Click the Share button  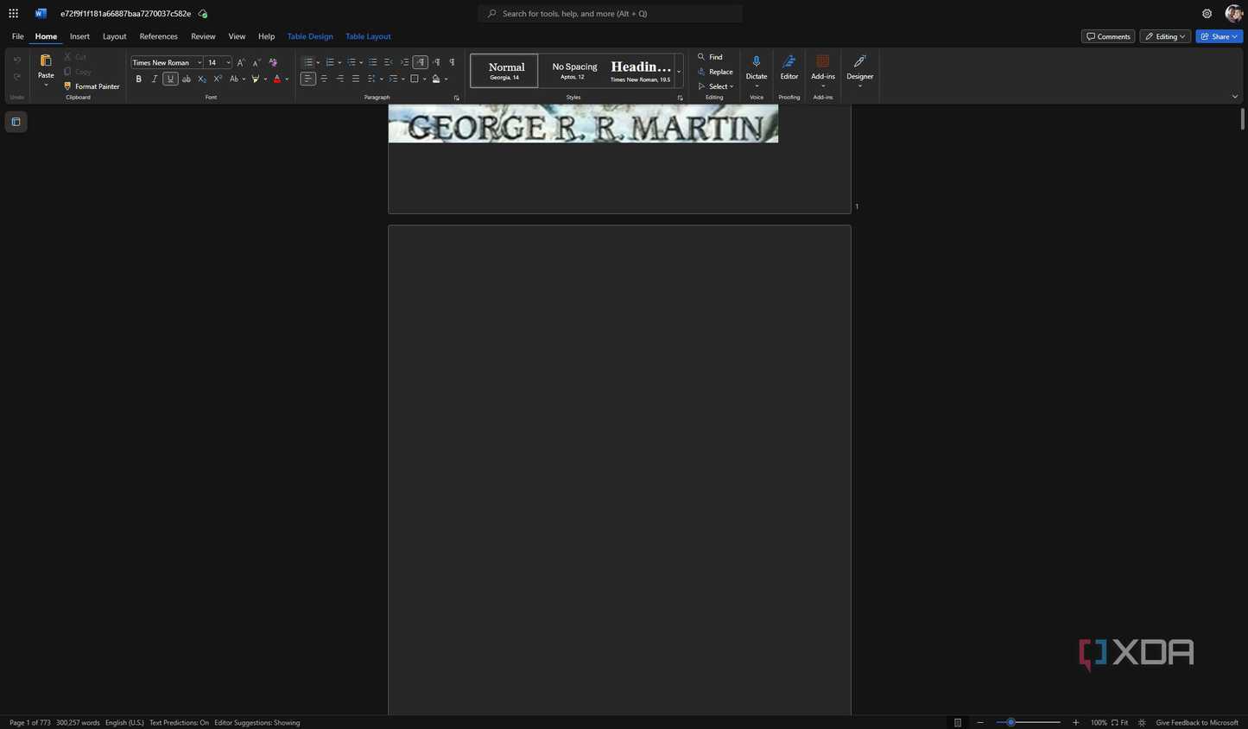coord(1219,36)
